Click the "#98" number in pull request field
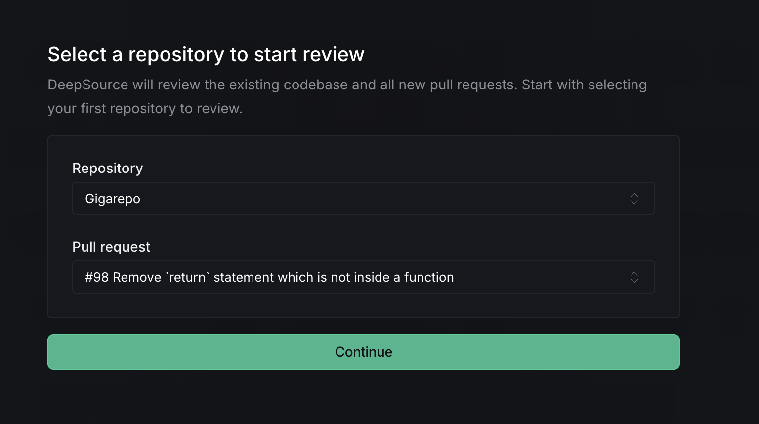Image resolution: width=759 pixels, height=424 pixels. coord(97,277)
